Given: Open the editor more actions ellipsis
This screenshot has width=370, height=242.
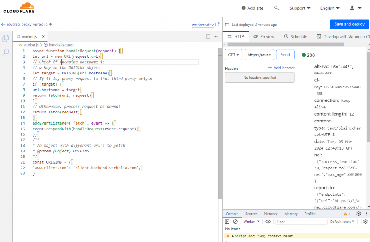Looking at the screenshot, I should (x=215, y=36).
